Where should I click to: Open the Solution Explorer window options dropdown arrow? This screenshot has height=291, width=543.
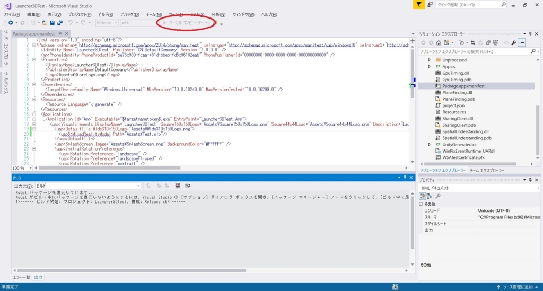tap(524, 34)
